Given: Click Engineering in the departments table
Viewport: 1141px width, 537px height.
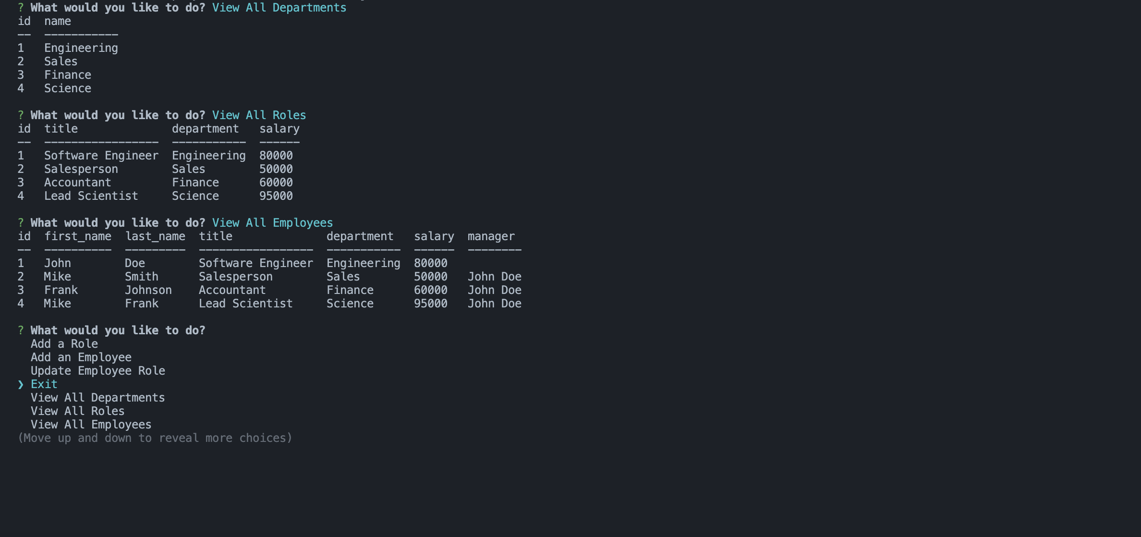Looking at the screenshot, I should point(81,48).
